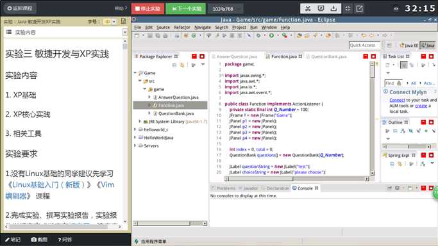The image size is (438, 246).
Task: Click the Debug bug icon in toolbar
Action: [258, 35]
